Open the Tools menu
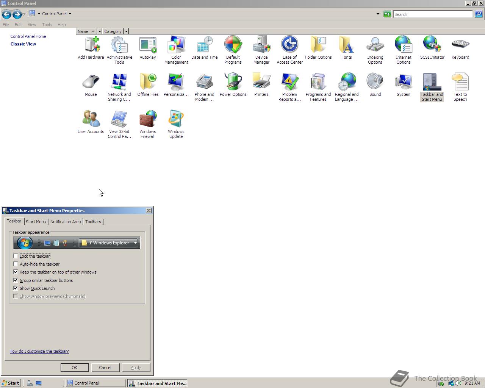This screenshot has height=388, width=485. point(47,25)
